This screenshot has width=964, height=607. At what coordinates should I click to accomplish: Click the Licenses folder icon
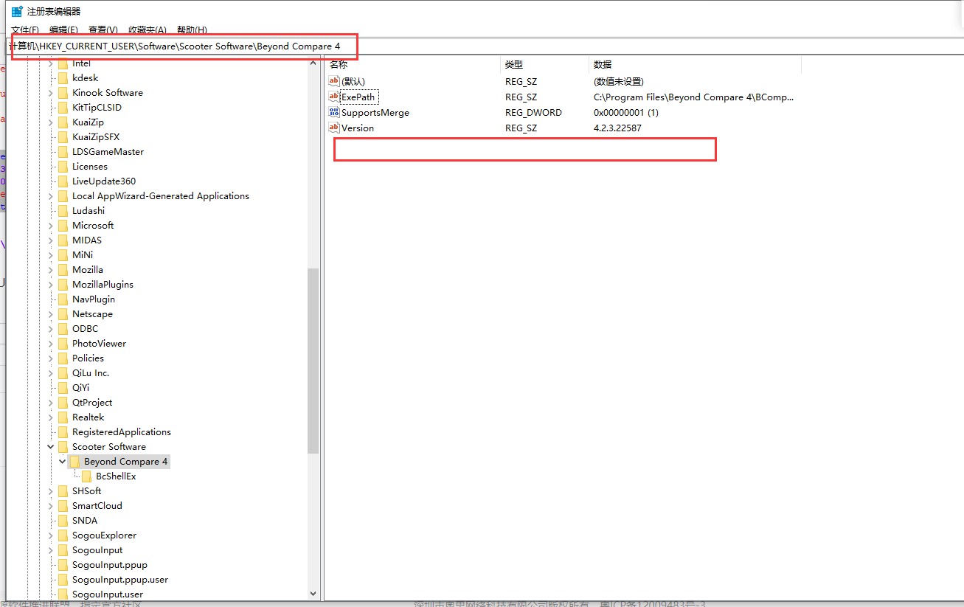pyautogui.click(x=63, y=167)
